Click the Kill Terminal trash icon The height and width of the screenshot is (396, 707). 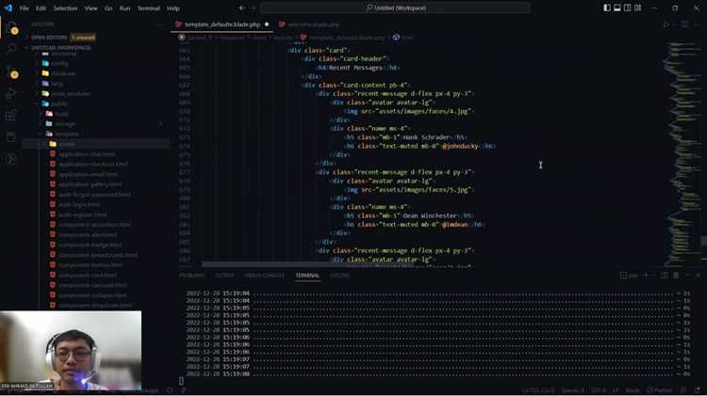click(x=676, y=275)
